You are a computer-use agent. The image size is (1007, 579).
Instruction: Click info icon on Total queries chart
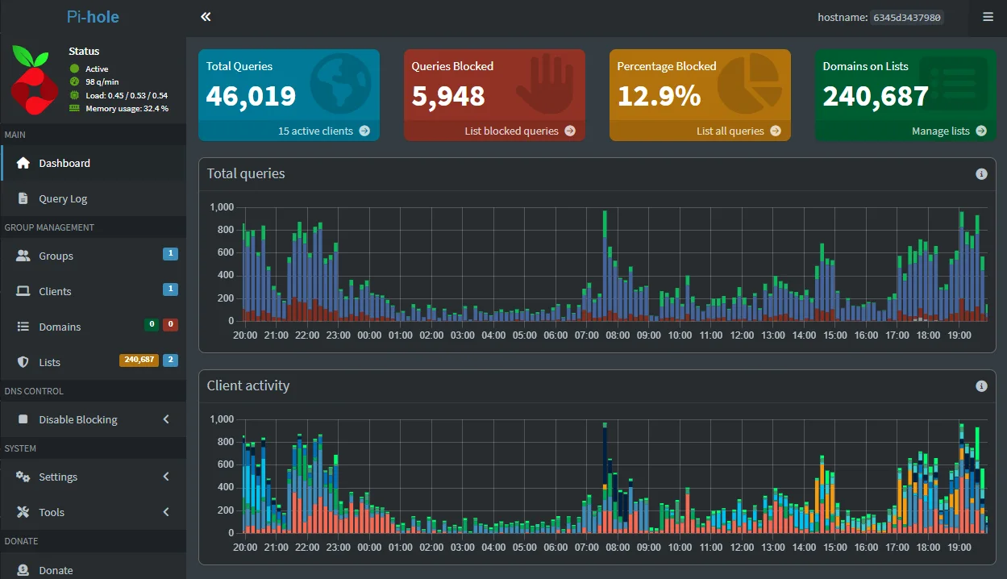coord(981,173)
